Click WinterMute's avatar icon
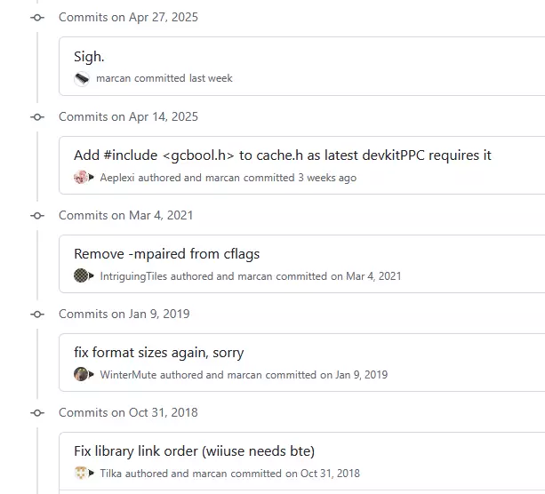The width and height of the screenshot is (545, 494). pos(81,375)
